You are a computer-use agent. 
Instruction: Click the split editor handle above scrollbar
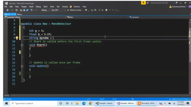(190, 20)
